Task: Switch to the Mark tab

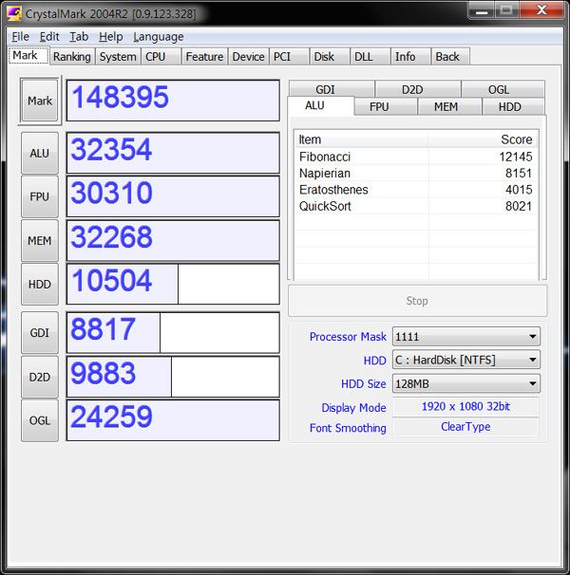Action: click(x=28, y=55)
